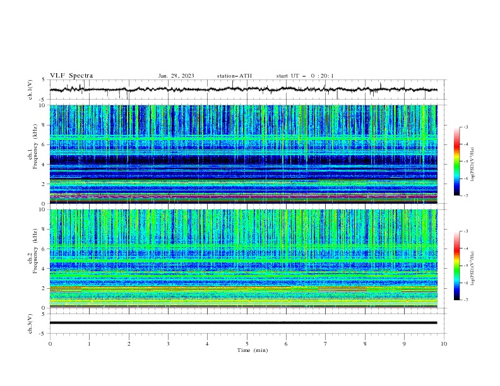Screen dimensions: 500x386
Task: Click the ch.3 flat black trace
Action: pyautogui.click(x=243, y=323)
